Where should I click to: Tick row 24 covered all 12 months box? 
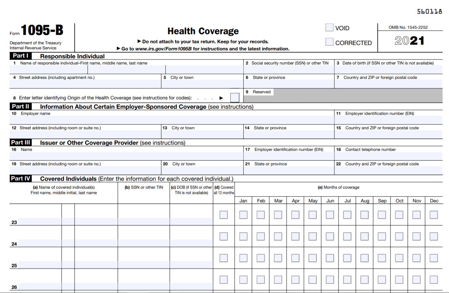pos(224,236)
